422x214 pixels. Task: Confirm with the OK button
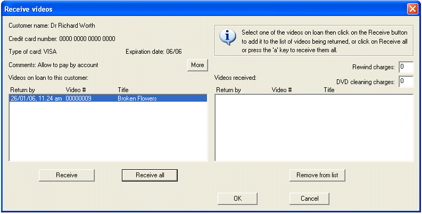(237, 199)
